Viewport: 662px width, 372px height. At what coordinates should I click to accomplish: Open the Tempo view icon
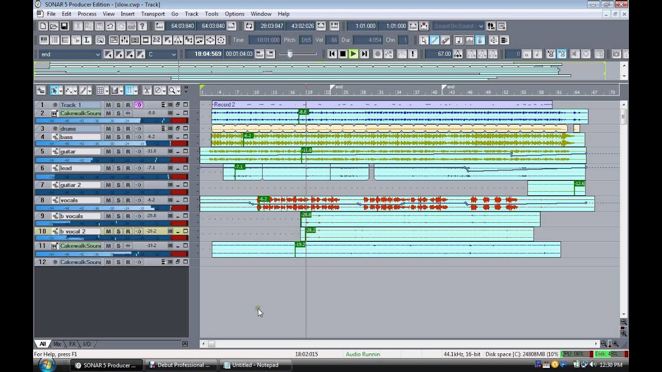(178, 40)
